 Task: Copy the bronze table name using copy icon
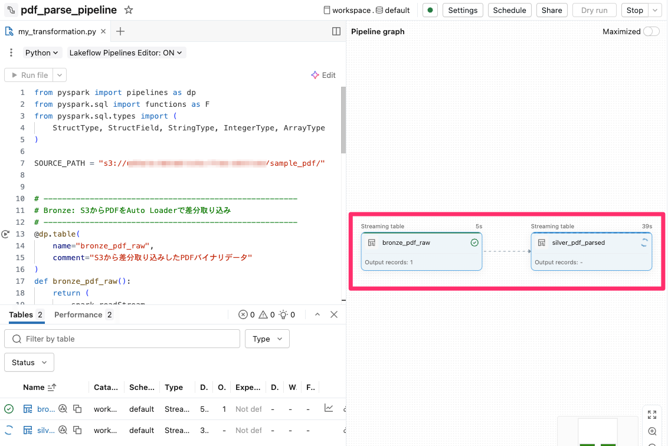[77, 409]
